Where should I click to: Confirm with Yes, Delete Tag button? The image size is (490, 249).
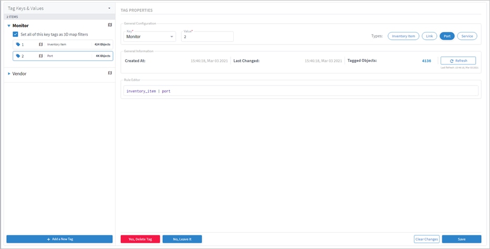tap(140, 239)
